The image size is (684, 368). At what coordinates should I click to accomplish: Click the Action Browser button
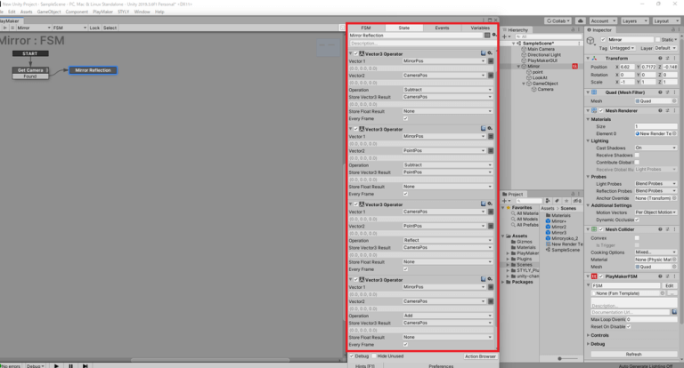pos(480,356)
